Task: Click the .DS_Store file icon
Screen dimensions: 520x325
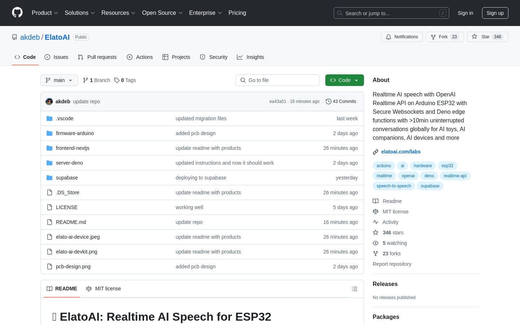Action: 49,192
